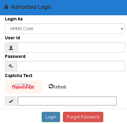Click the chevron arrow on HRMS Code selector

click(x=122, y=29)
